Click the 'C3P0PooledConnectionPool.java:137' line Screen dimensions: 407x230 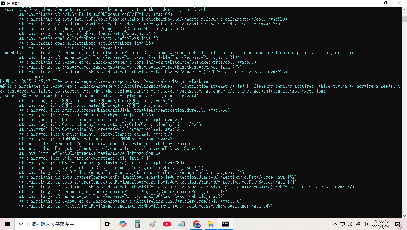[187, 187]
